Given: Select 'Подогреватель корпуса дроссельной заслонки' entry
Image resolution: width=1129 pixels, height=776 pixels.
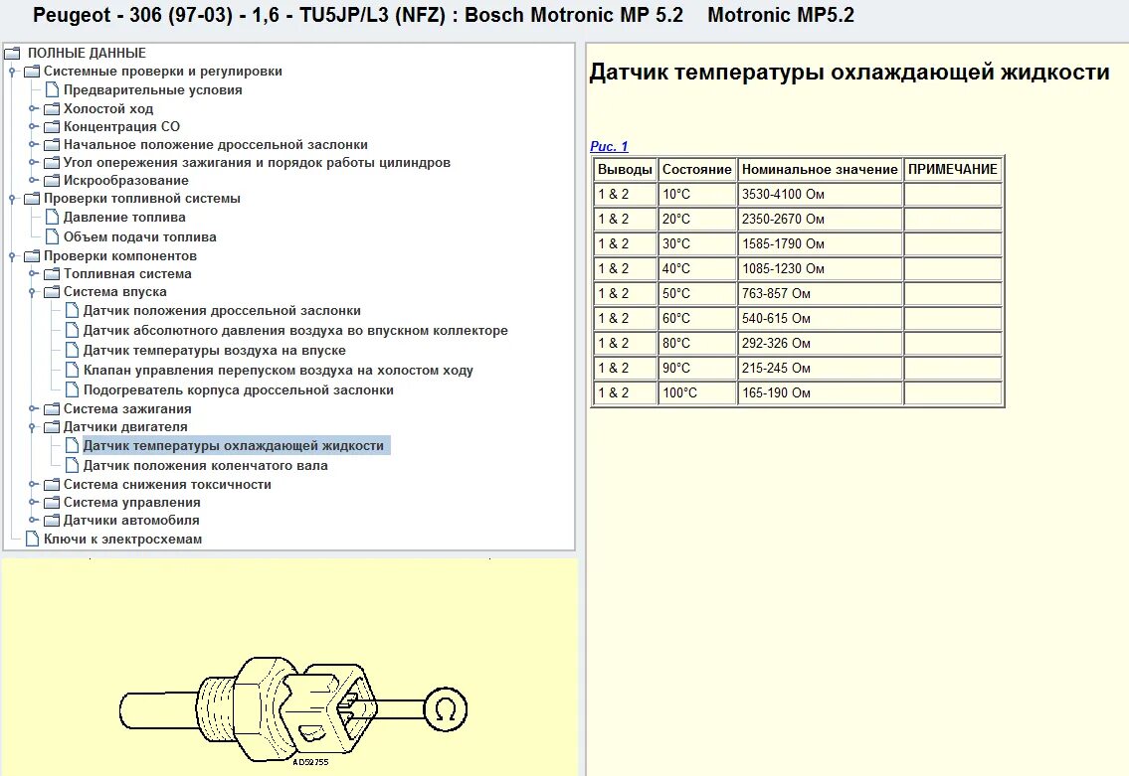Looking at the screenshot, I should tap(239, 389).
